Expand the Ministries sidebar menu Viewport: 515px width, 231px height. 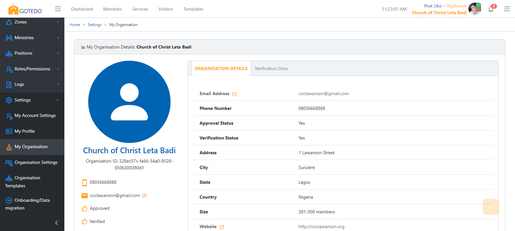click(x=32, y=38)
